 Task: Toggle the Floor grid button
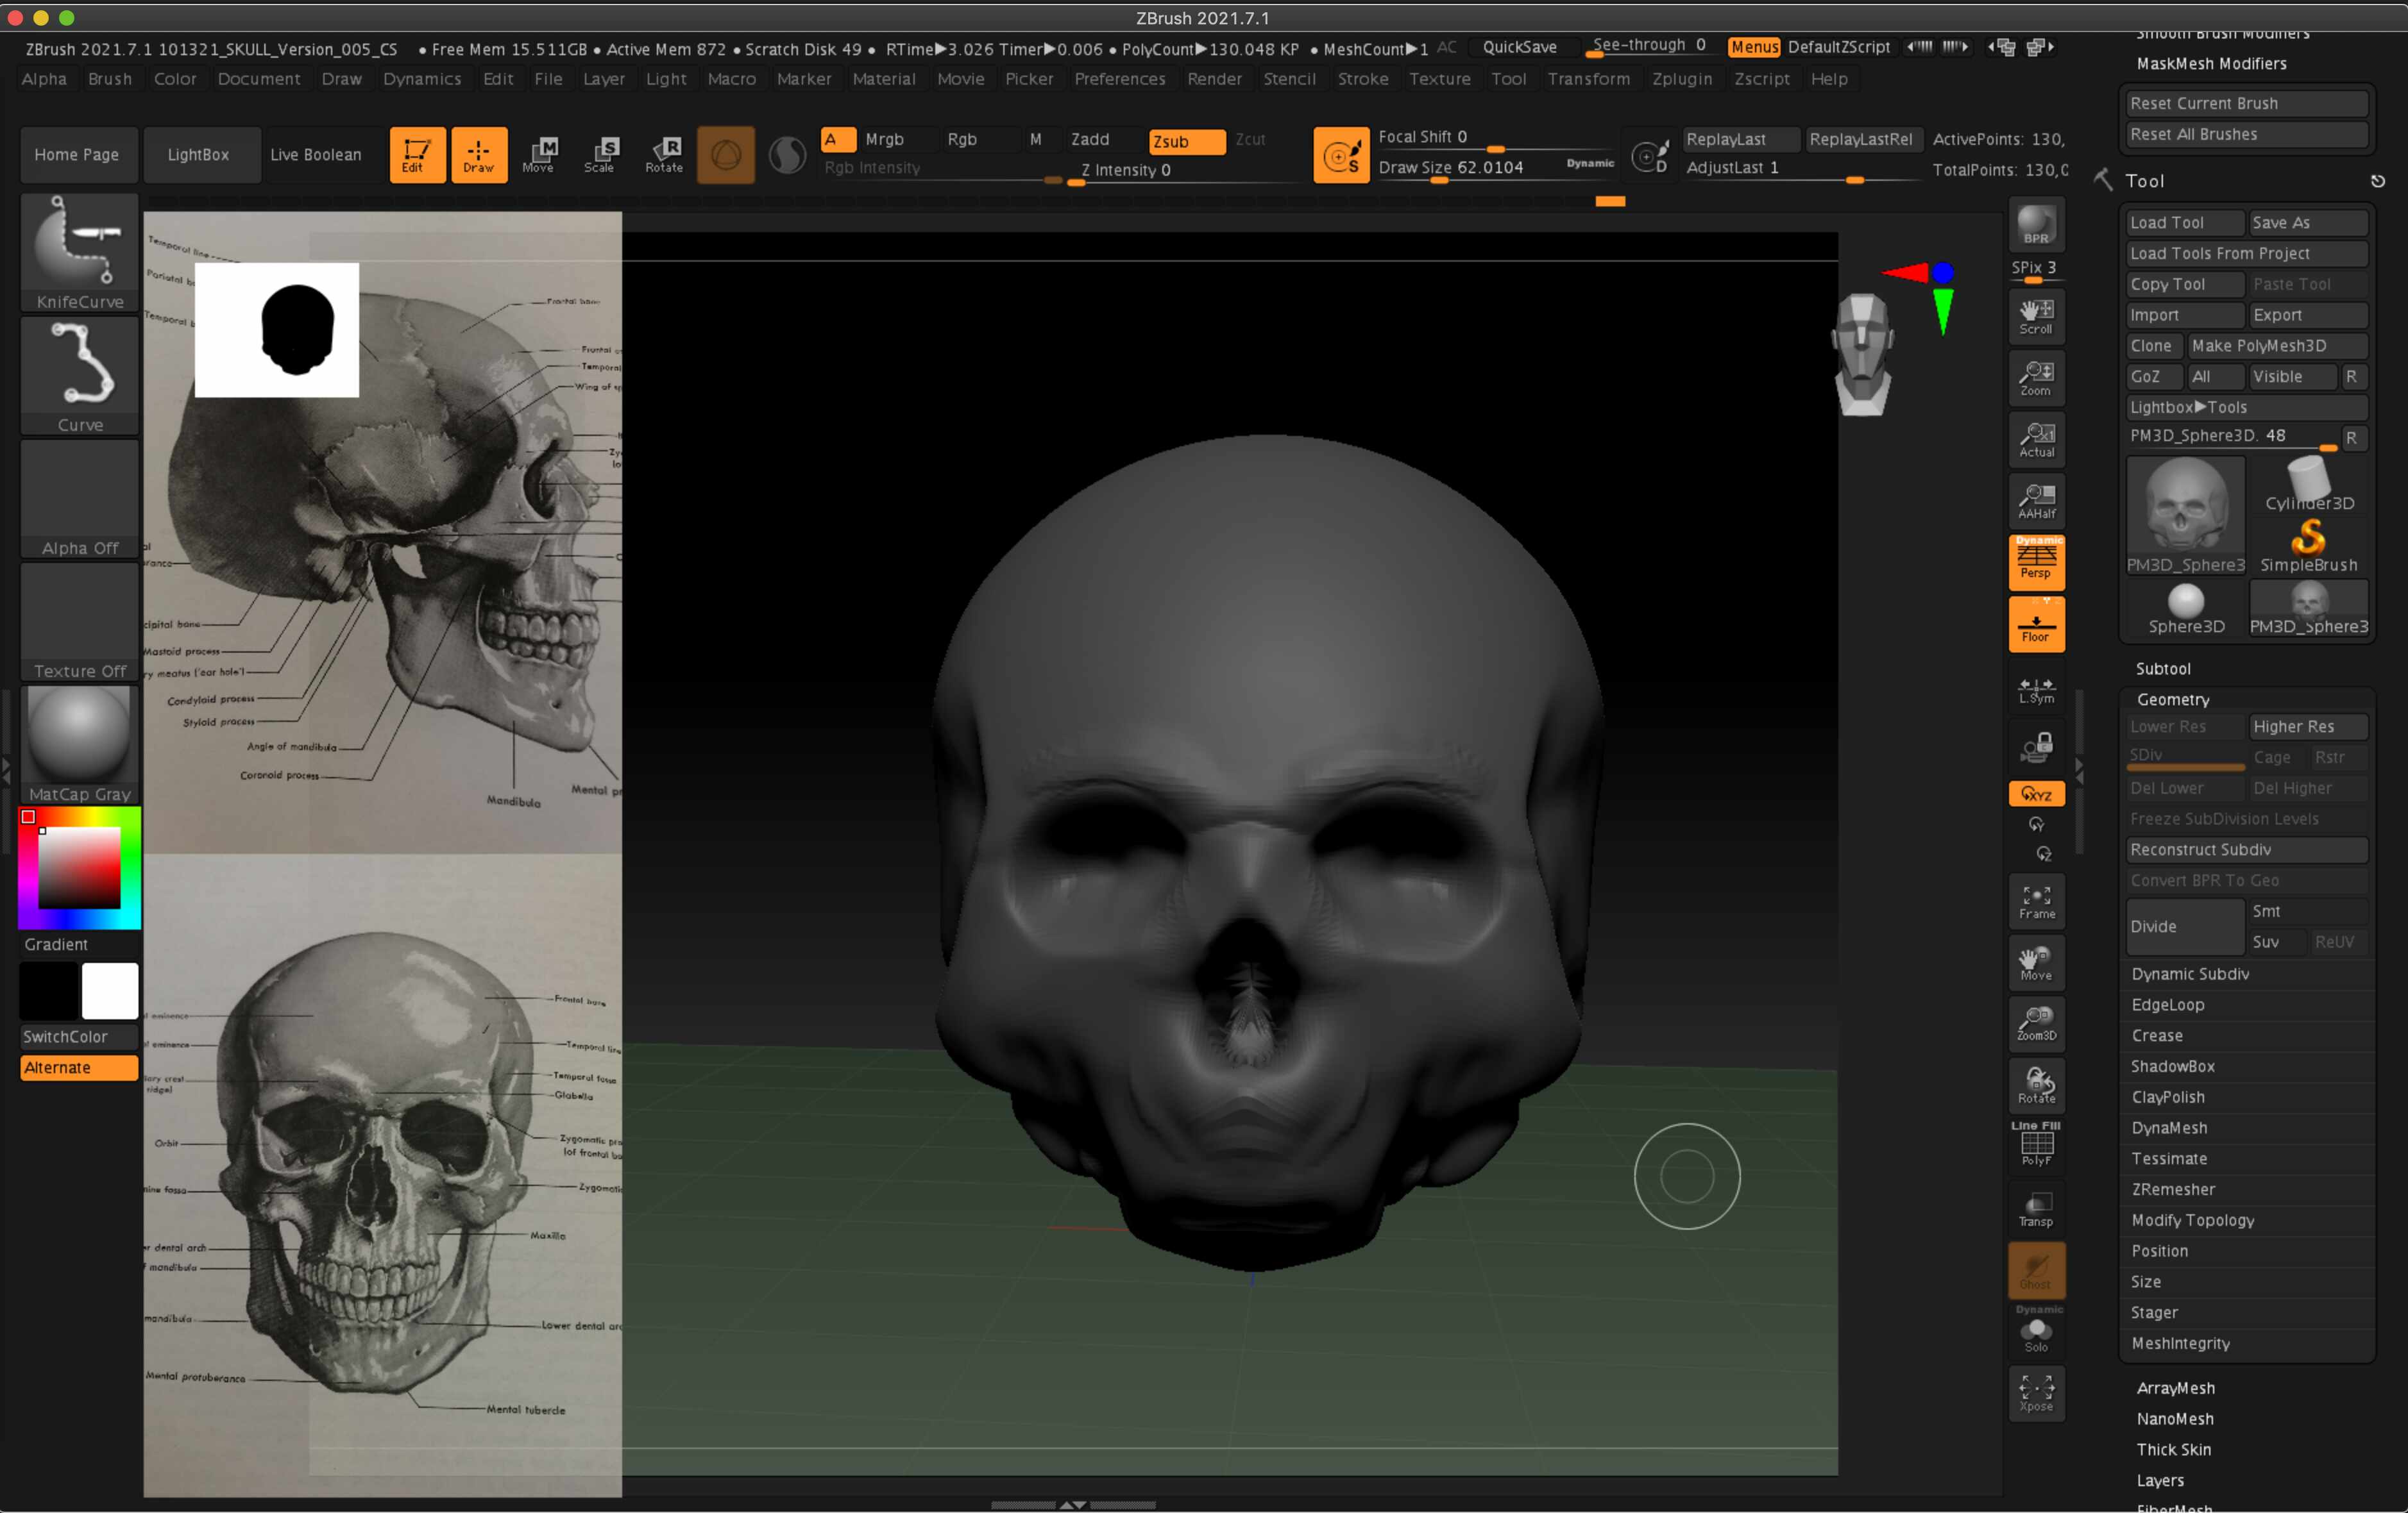pos(2035,624)
